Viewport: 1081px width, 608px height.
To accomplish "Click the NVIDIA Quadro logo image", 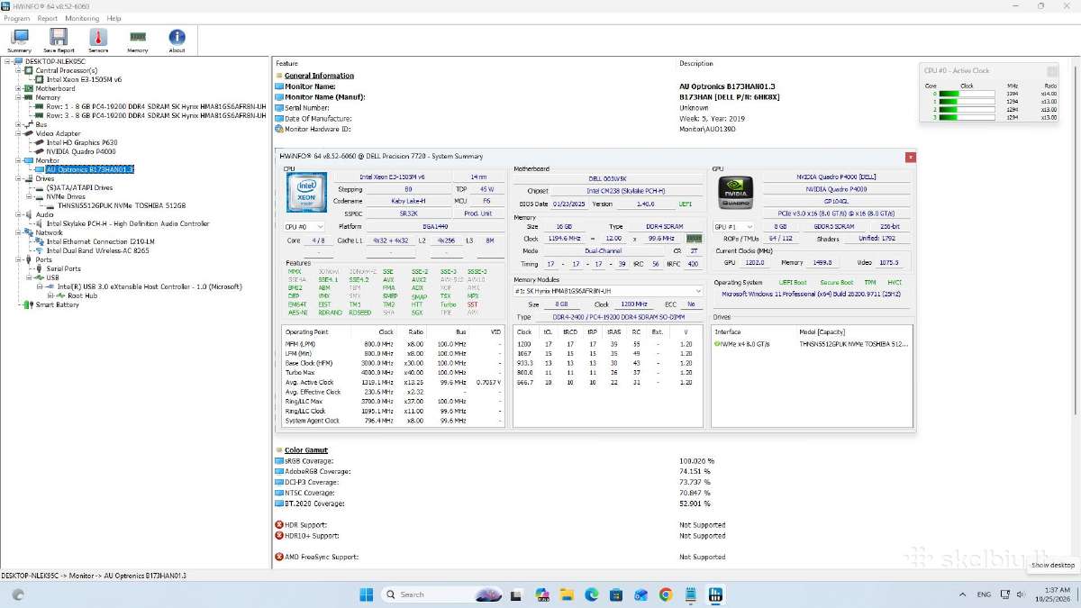I will coord(735,193).
